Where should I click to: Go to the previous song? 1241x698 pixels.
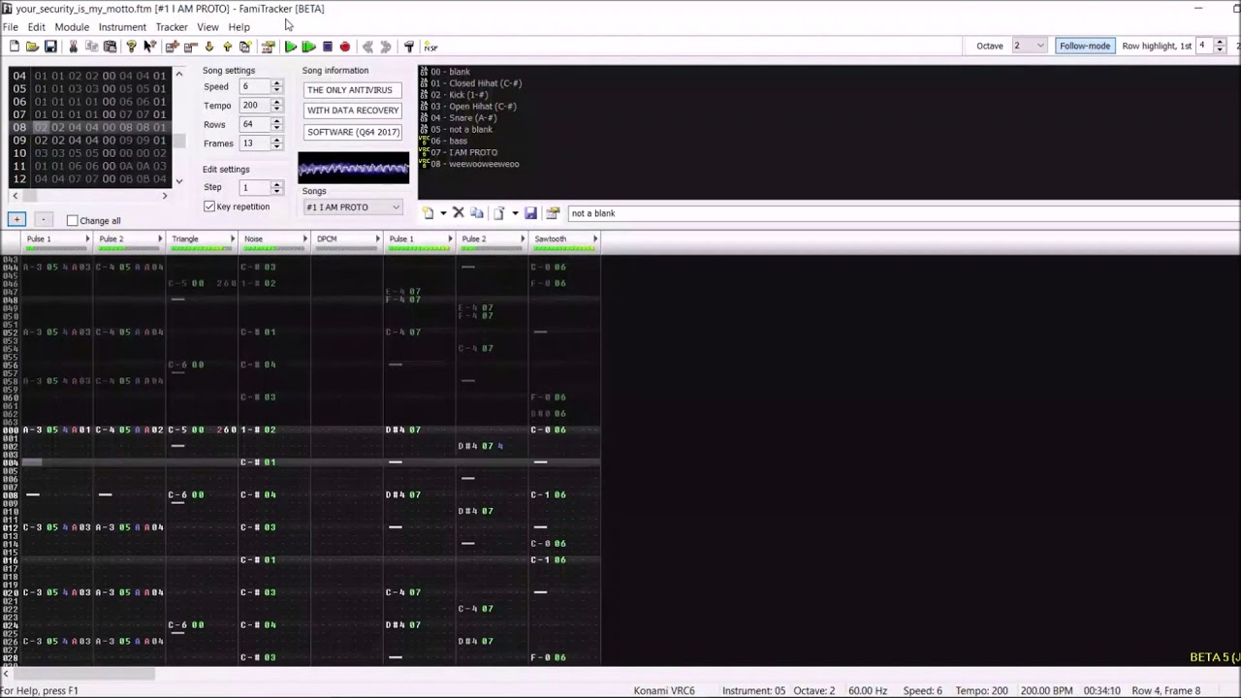pyautogui.click(x=367, y=47)
